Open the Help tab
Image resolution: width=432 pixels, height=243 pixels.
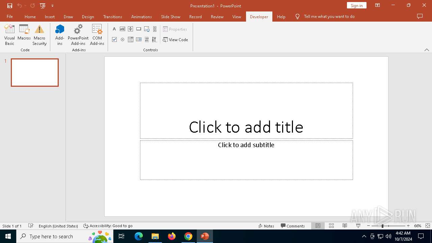(x=281, y=17)
